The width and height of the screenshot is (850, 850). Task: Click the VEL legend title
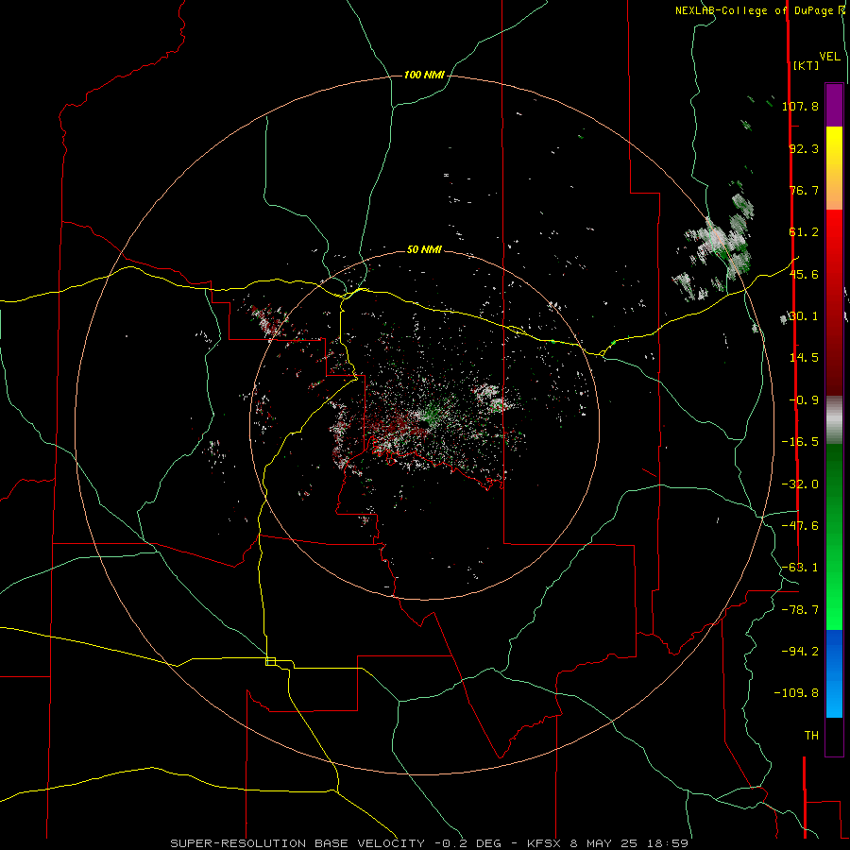829,57
